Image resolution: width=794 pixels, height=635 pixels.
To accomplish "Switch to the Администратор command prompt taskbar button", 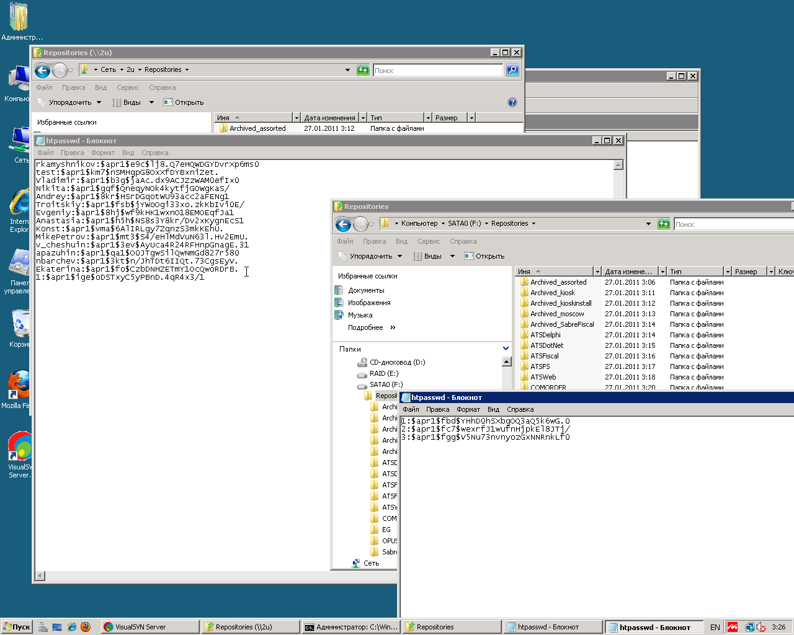I will tap(350, 627).
